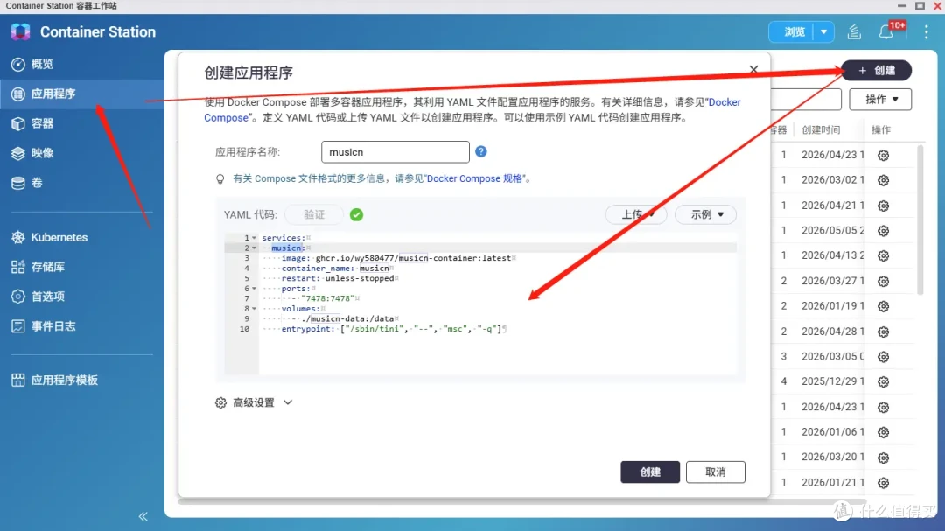
Task: Open notifications bell with 10+ badge
Action: tap(887, 32)
